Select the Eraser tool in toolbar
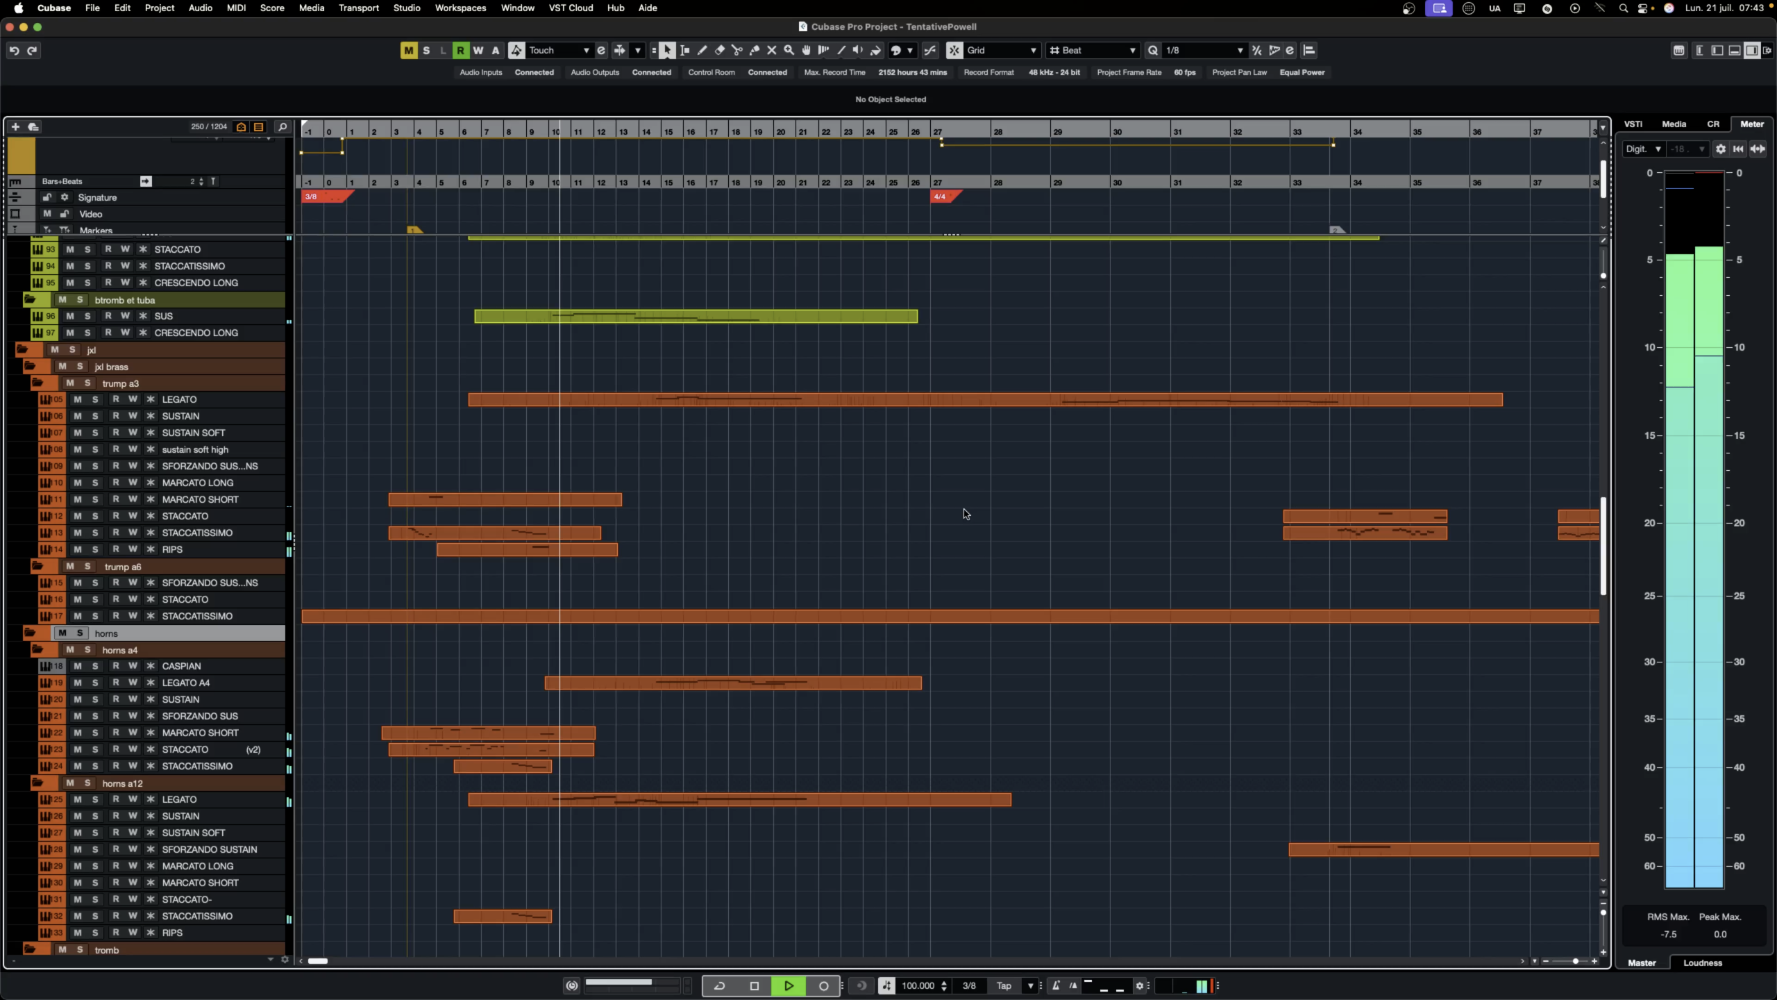Image resolution: width=1777 pixels, height=1000 pixels. click(x=719, y=50)
